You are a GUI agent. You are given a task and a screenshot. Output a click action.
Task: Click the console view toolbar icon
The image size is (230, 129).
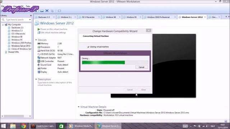pos(59,11)
